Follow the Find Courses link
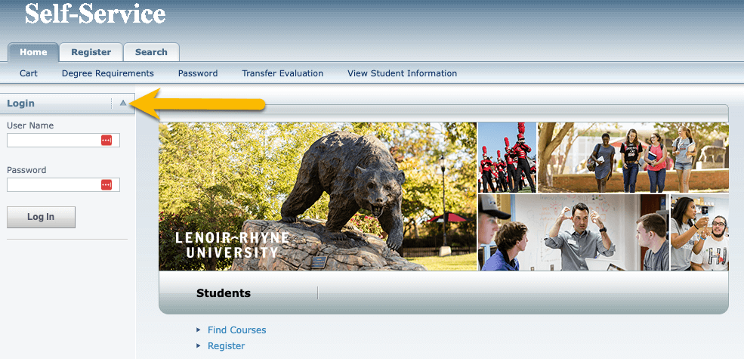 [x=236, y=330]
